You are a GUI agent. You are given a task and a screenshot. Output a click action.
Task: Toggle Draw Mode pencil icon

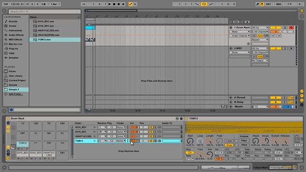pyautogui.click(x=257, y=4)
